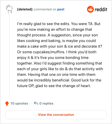112x124 pixels.
Task: Click the line starting "each of your girls"
Action: coord(60,69)
